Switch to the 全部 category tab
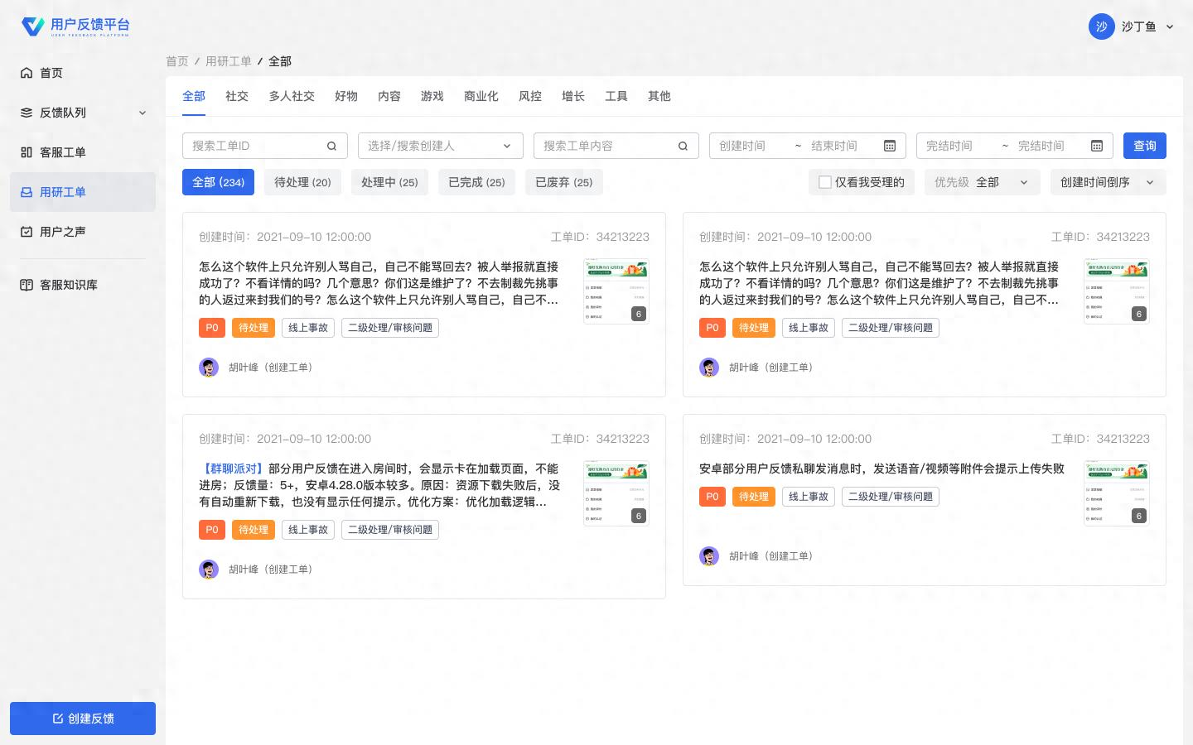Screen dimensions: 1193x745 pyautogui.click(x=194, y=96)
